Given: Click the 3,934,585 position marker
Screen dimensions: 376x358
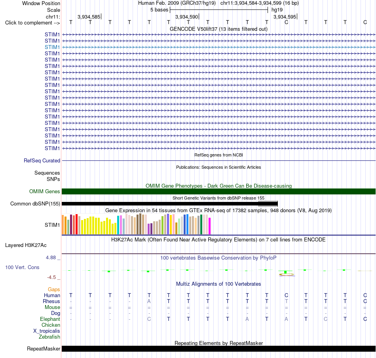Looking at the screenshot, I should pyautogui.click(x=89, y=17).
